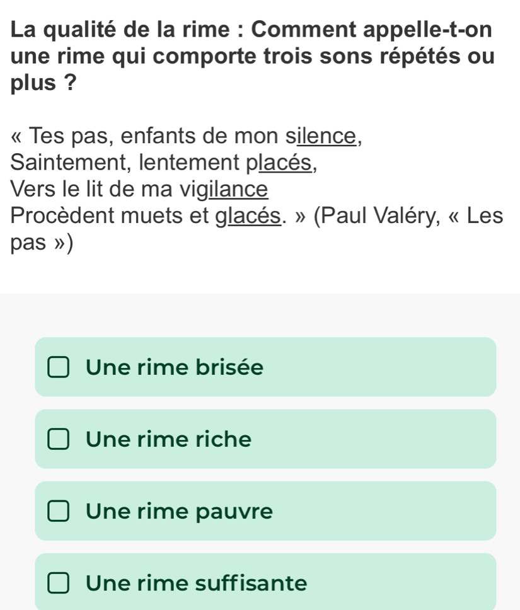
Task: Click the "Une rime brisée" answer label
Action: [175, 367]
